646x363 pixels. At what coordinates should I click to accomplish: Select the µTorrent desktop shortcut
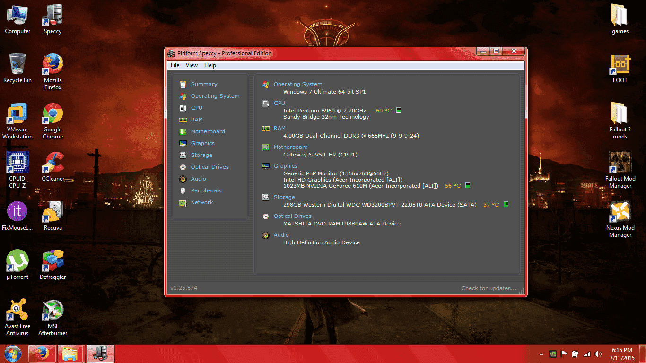(x=17, y=265)
